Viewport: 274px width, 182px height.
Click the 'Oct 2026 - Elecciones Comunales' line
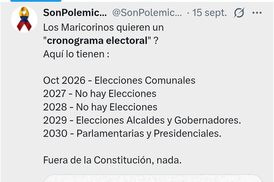point(119,80)
